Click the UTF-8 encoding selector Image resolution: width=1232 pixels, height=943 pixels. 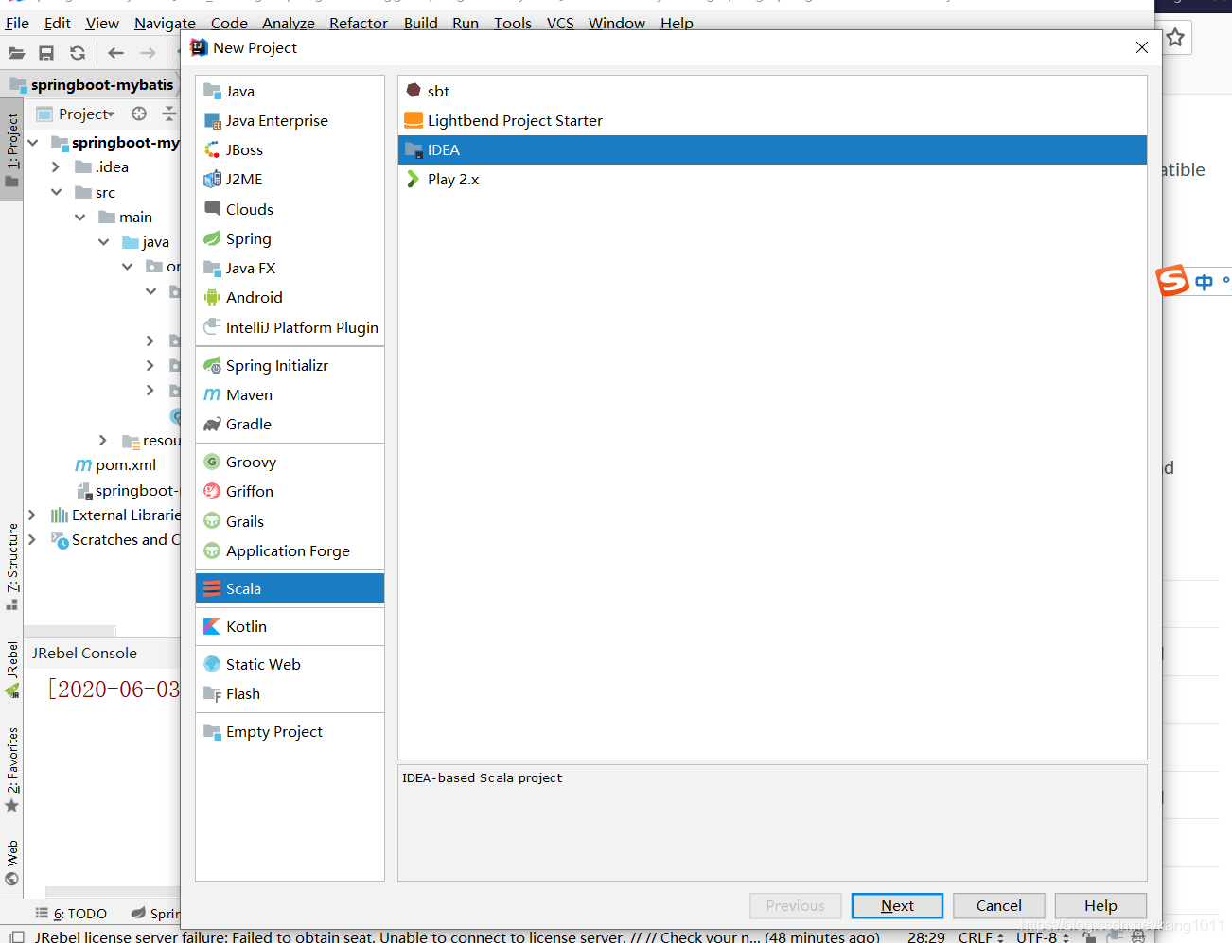coord(1043,936)
